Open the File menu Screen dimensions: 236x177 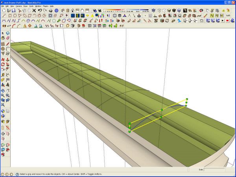click(x=3, y=6)
